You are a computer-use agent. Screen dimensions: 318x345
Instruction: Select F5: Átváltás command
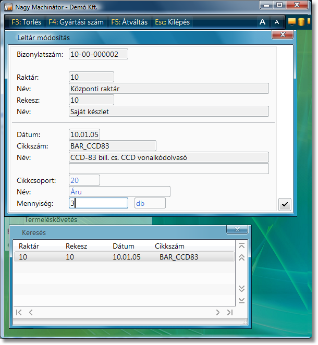(129, 22)
